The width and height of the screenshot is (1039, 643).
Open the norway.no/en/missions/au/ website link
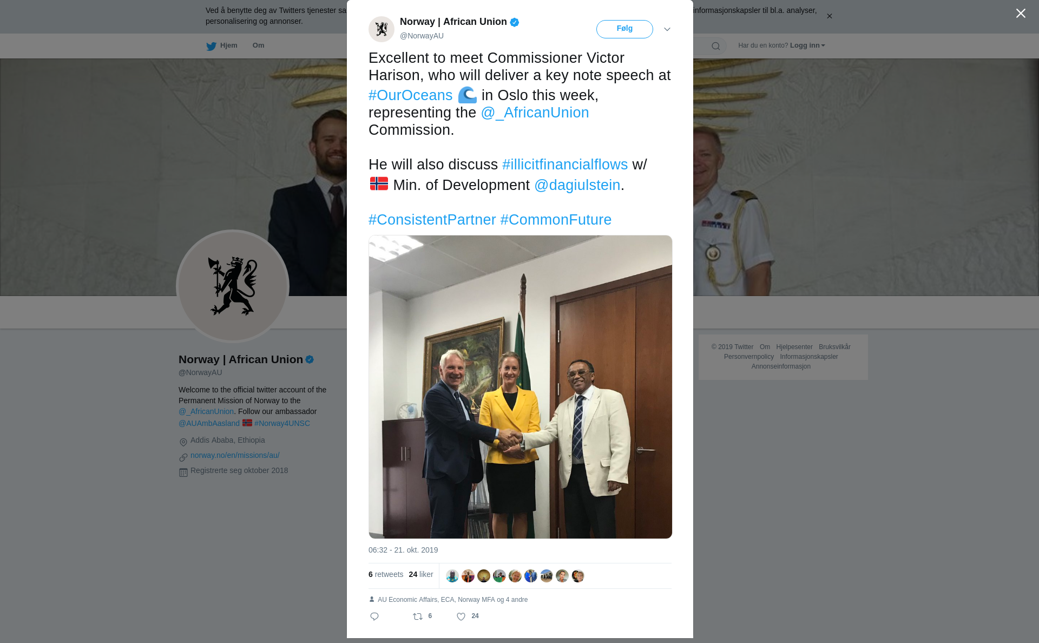(235, 455)
